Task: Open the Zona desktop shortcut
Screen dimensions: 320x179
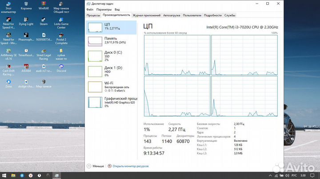Action: click(x=8, y=84)
